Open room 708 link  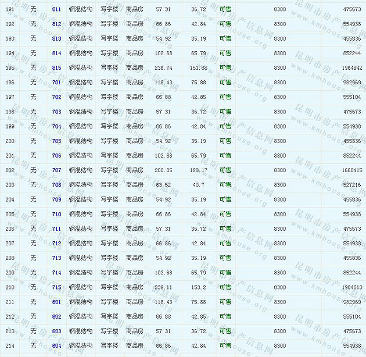click(56, 185)
